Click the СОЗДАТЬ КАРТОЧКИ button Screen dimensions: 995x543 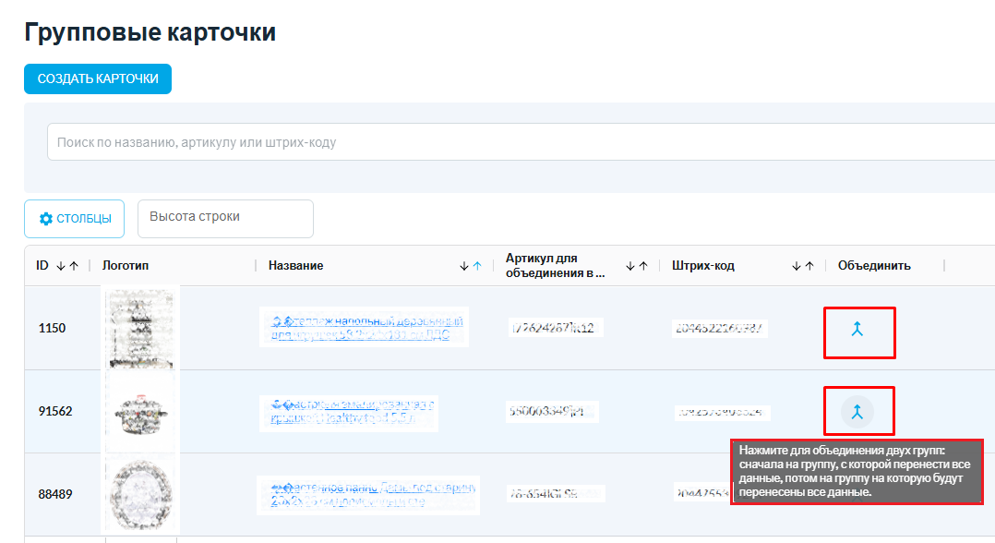(x=98, y=78)
